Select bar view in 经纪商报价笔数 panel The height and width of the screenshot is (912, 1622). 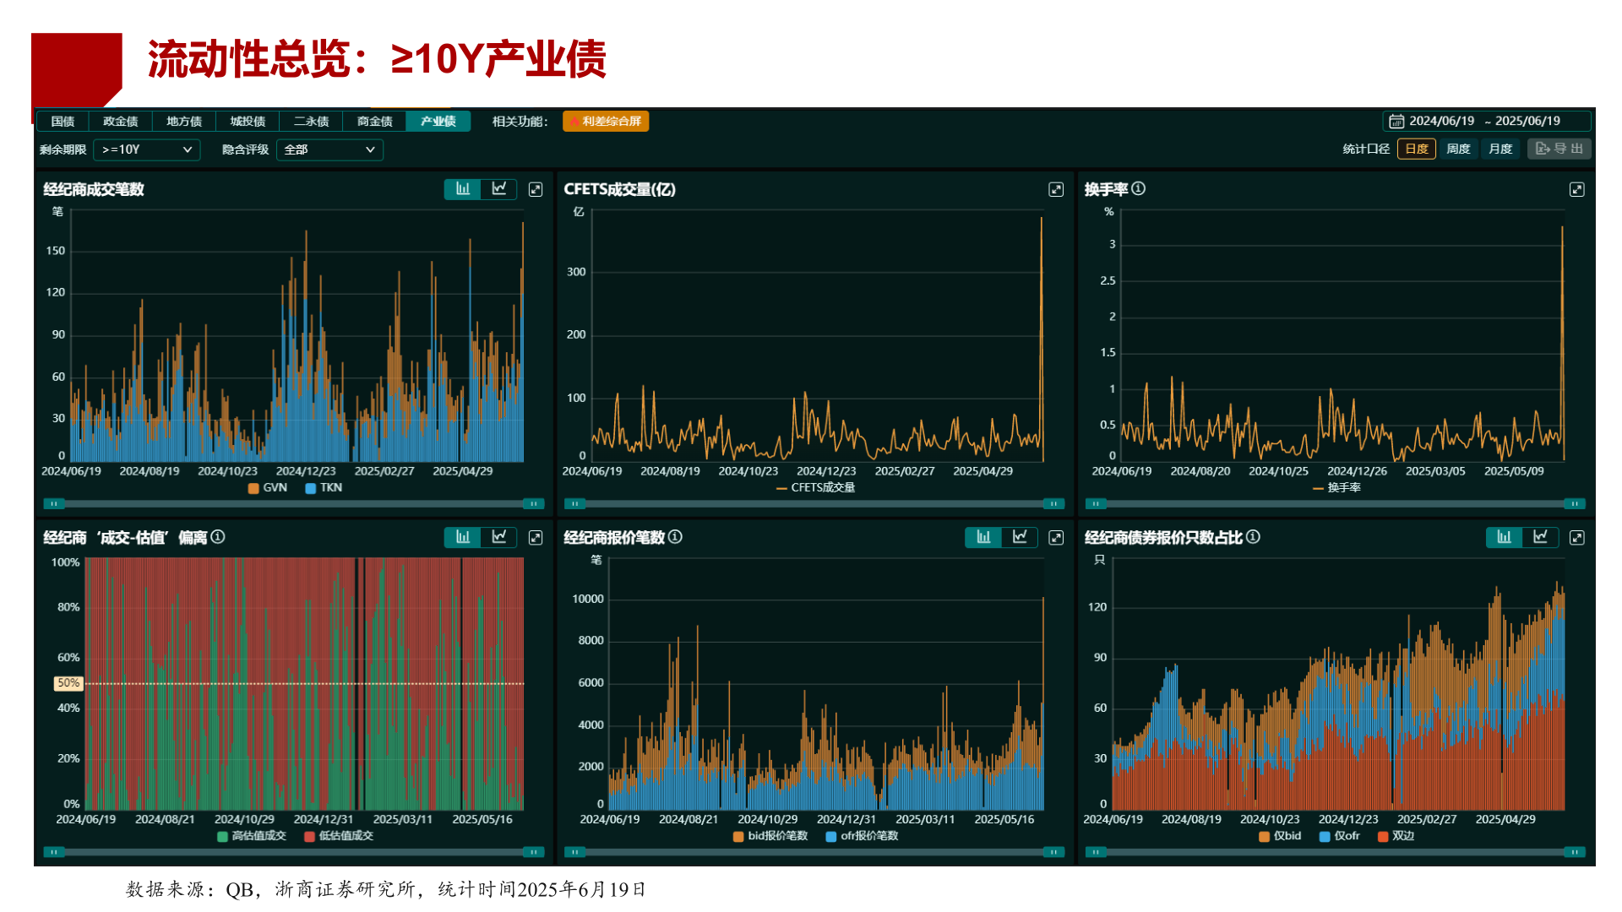[x=983, y=537]
